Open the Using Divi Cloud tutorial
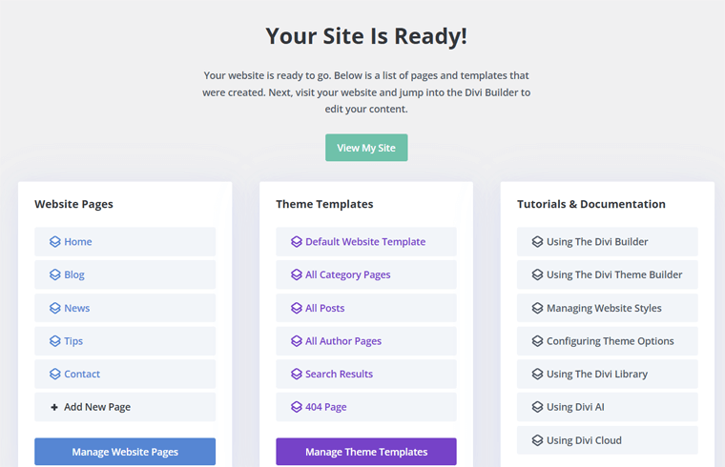The width and height of the screenshot is (725, 467). point(608,440)
